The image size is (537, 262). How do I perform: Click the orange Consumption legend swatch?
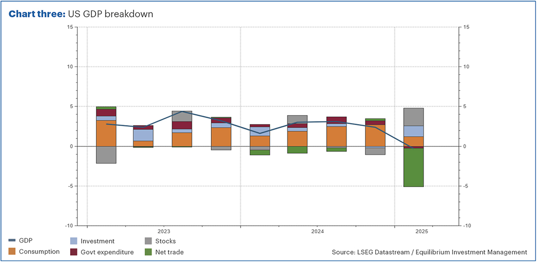(x=12, y=252)
